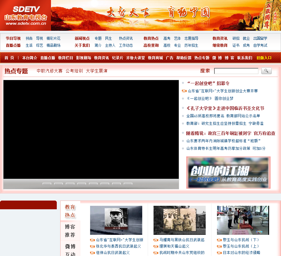Open 纪录片 navigation item
The height and width of the screenshot is (256, 281).
(118, 58)
